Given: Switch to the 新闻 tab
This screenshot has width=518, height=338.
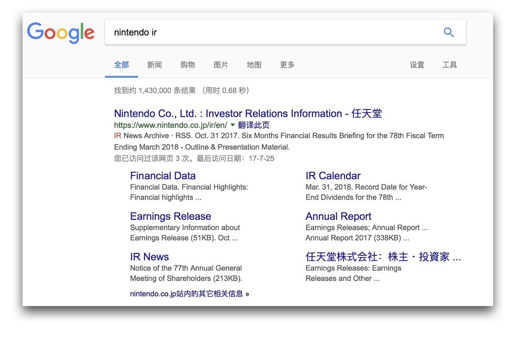Looking at the screenshot, I should pos(154,65).
